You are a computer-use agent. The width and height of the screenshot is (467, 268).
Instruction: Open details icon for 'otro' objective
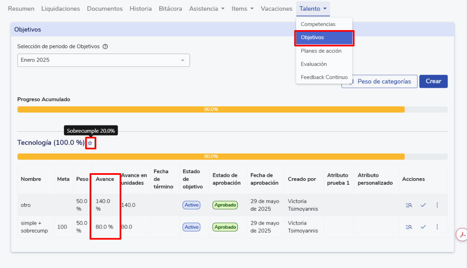[409, 205]
